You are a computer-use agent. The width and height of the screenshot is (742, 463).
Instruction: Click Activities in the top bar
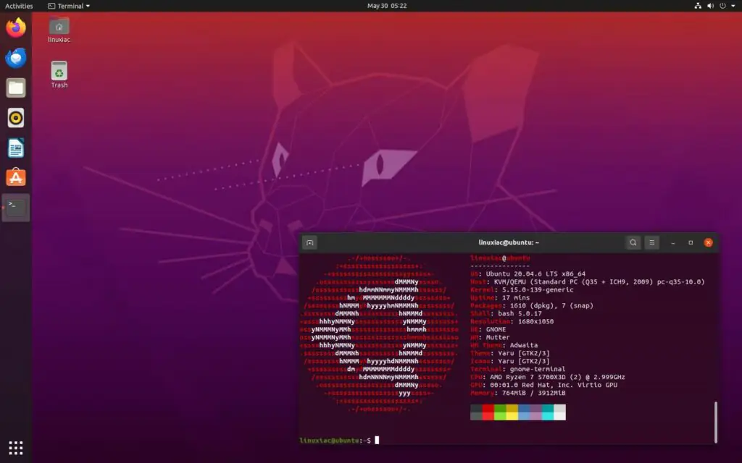tap(19, 6)
